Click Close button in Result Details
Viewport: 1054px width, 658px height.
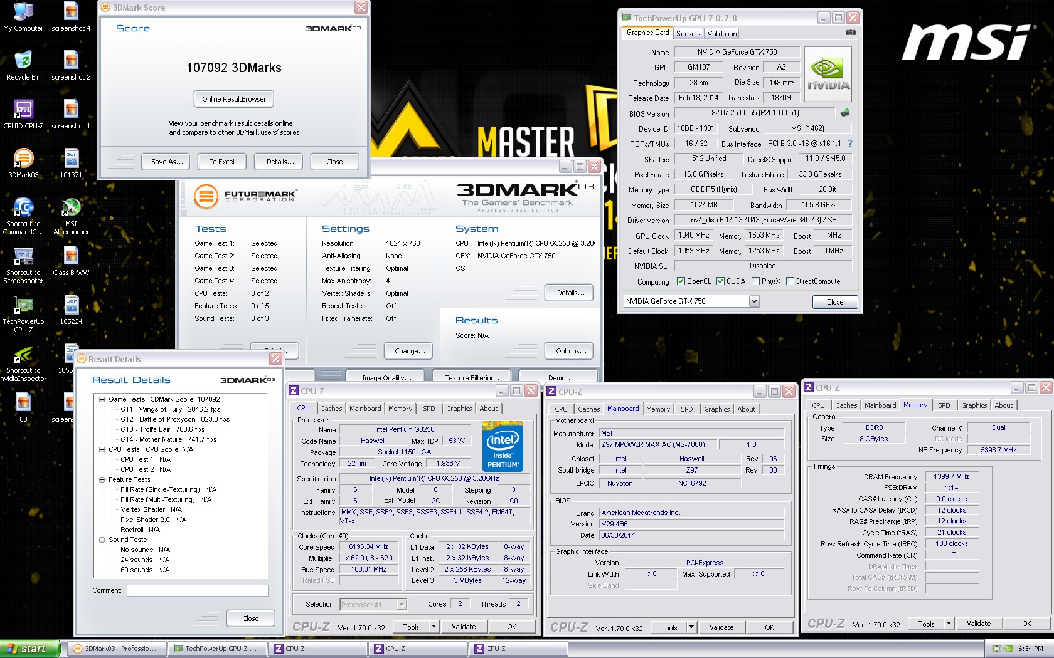point(250,619)
